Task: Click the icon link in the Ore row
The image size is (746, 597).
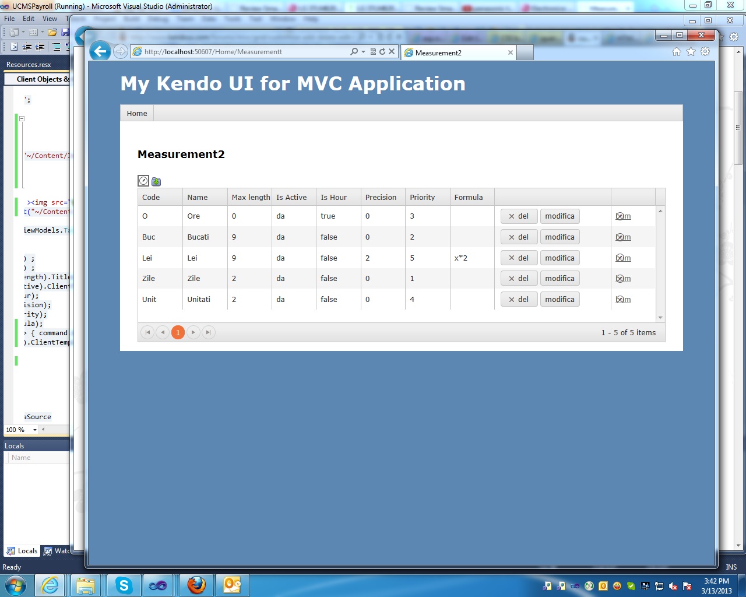Action: [x=623, y=216]
